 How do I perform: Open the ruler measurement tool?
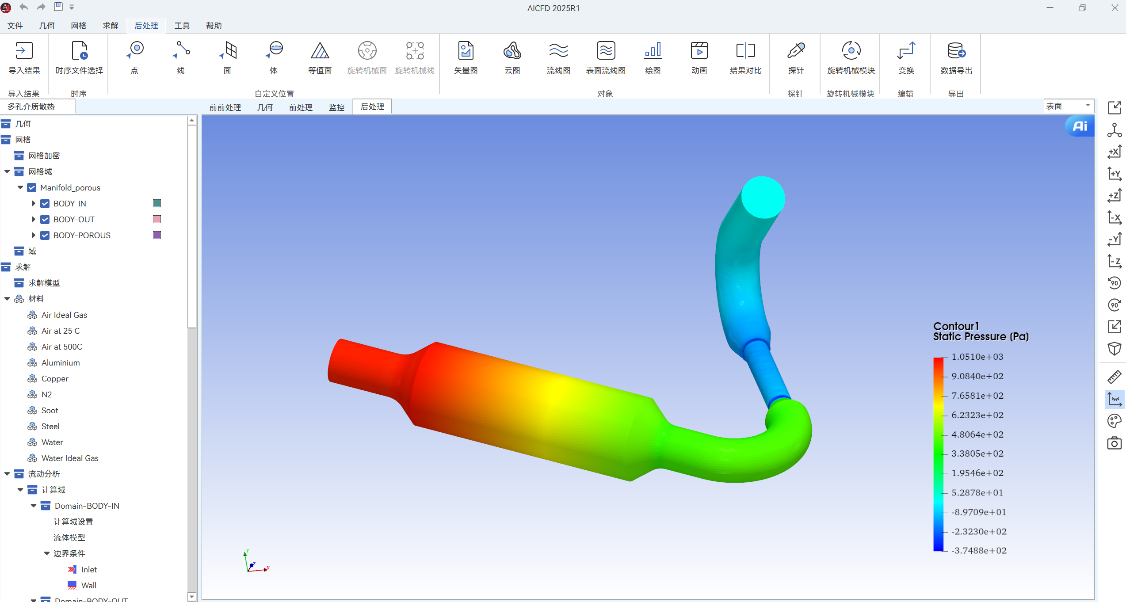1115,377
